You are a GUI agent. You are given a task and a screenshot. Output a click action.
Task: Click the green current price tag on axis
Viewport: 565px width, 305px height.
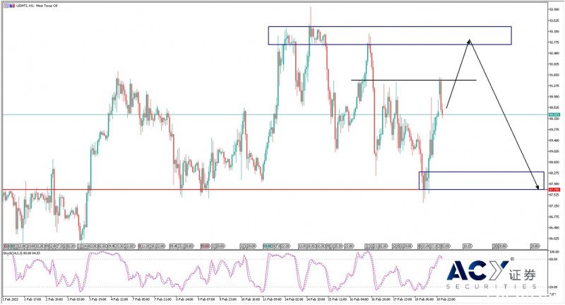pos(554,115)
